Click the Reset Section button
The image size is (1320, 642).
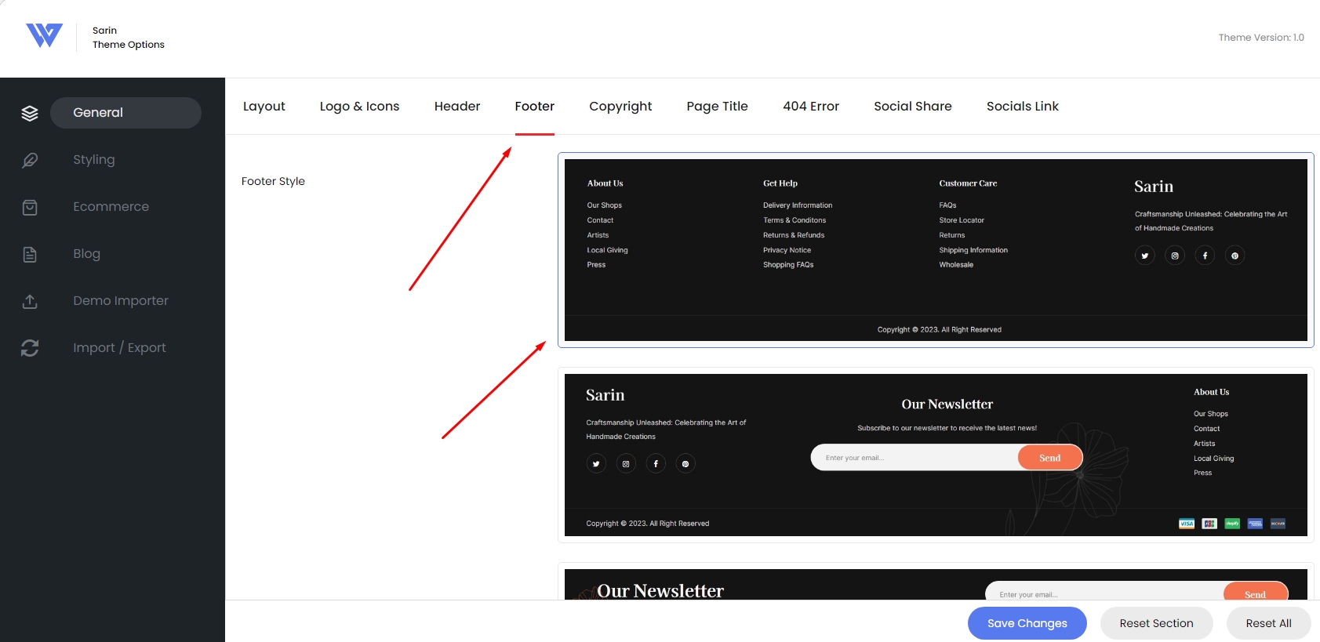(1156, 623)
